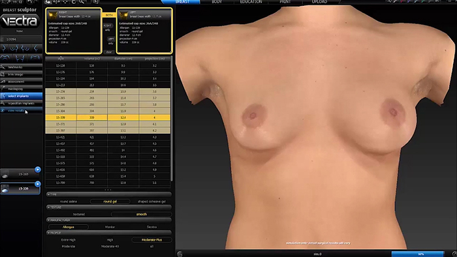Pick Moderate-Plus profile
The width and height of the screenshot is (457, 257).
tap(151, 240)
